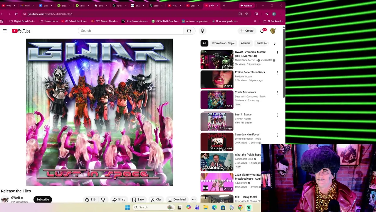The image size is (376, 212).
Task: Open Microsoft Teams from the taskbar
Action: click(197, 207)
